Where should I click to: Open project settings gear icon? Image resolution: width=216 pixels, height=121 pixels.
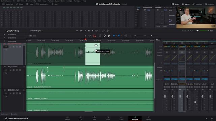pyautogui.click(x=212, y=118)
